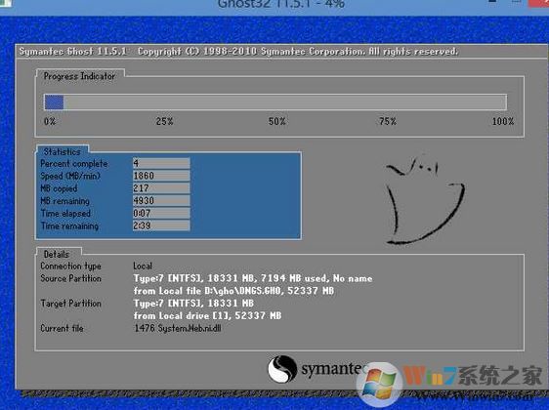Click the Ghost32 11.5.1 window title
The width and height of the screenshot is (549, 410).
pos(281,4)
